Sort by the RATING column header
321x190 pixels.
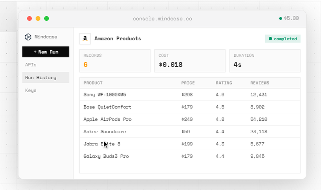tap(224, 83)
